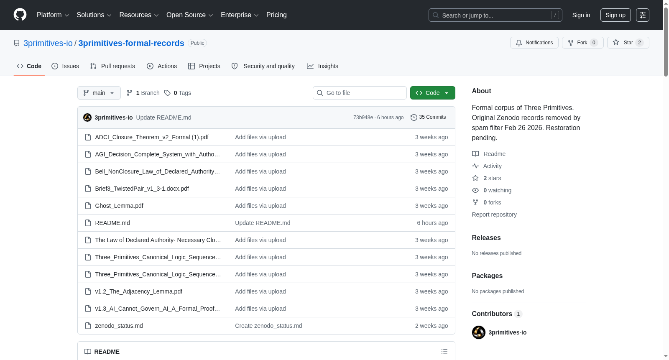Viewport: 669px width, 360px height.
Task: Open the Platform menu
Action: [x=53, y=15]
